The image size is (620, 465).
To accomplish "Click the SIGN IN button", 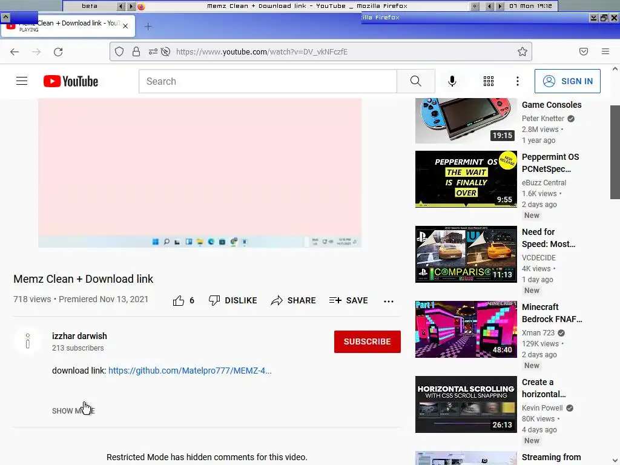I will pos(567,81).
